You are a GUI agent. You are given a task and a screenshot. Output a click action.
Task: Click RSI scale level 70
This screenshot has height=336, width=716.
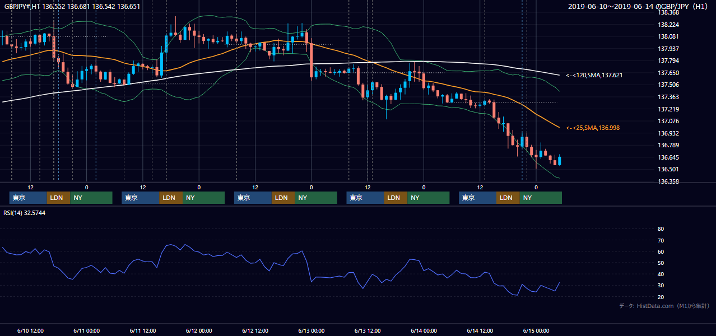tap(661, 240)
